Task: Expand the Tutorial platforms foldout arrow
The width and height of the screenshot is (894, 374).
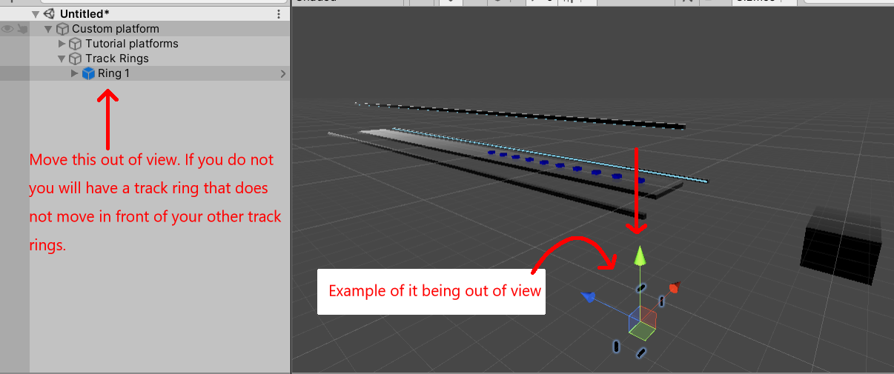Action: (62, 44)
